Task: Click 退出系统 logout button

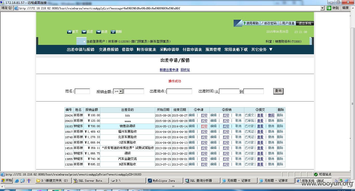Action: click(305, 23)
